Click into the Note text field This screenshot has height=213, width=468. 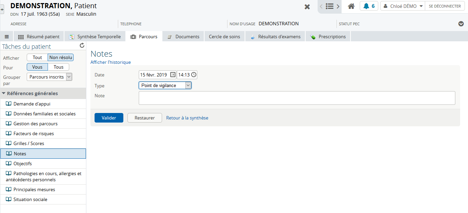pos(297,98)
